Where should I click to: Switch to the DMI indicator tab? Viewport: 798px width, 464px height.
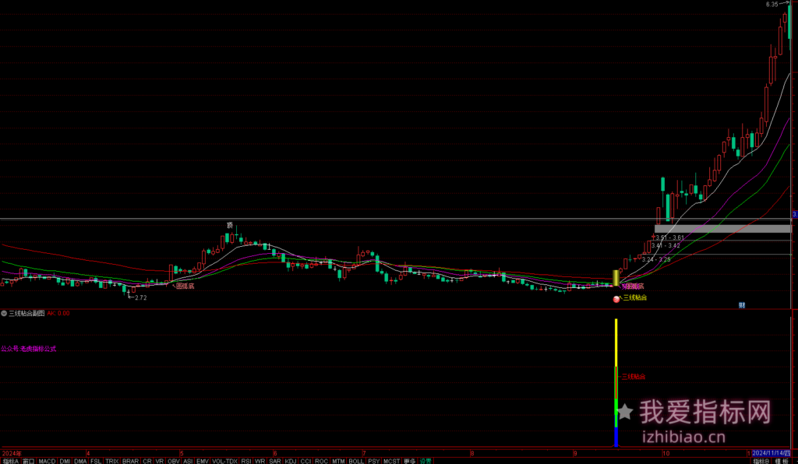click(65, 461)
